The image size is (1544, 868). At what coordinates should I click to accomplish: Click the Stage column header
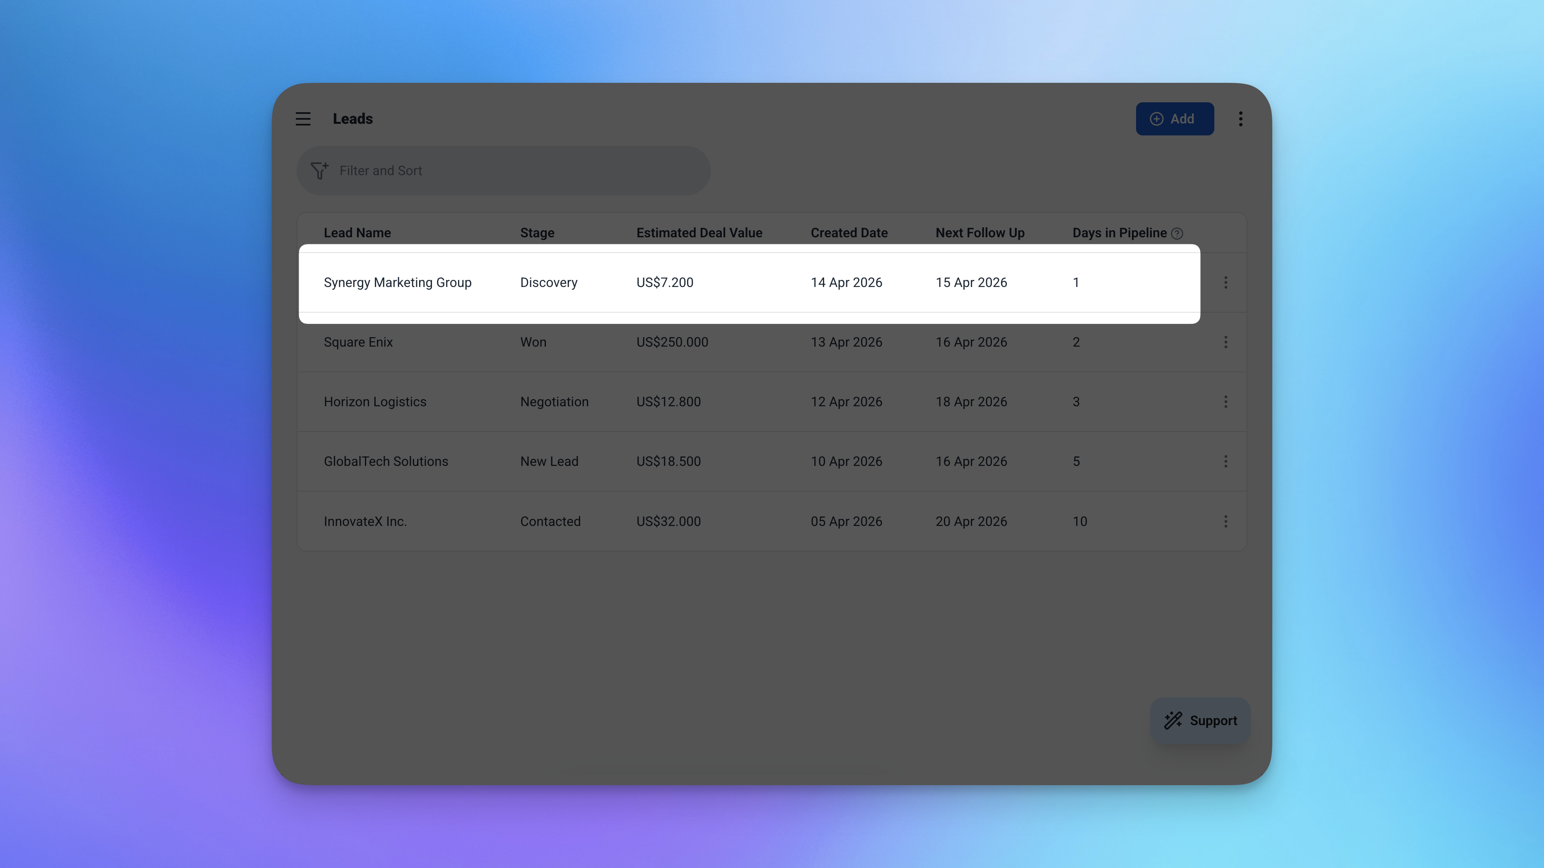536,233
